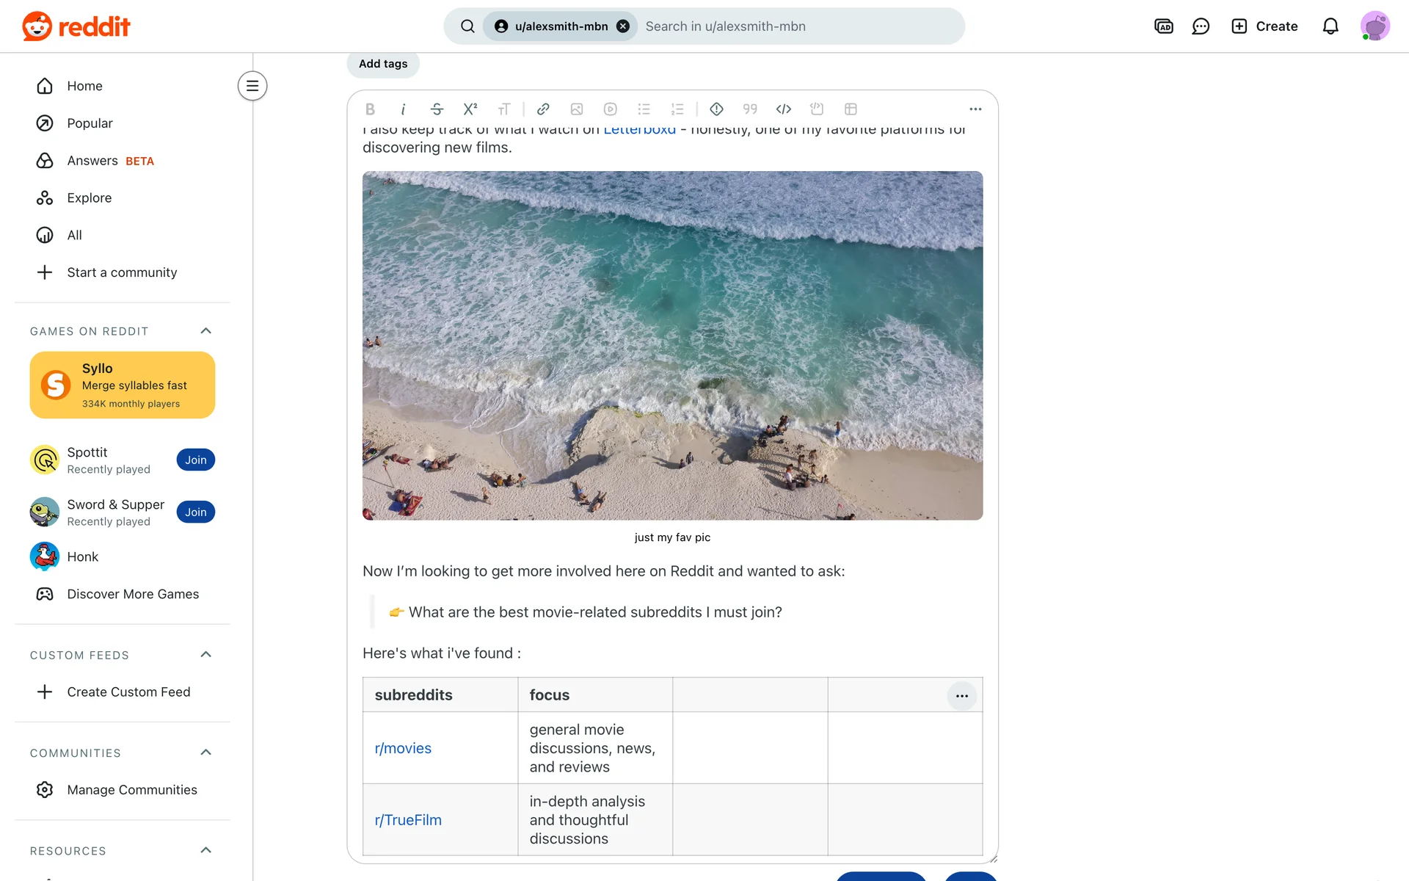Collapse the Communities section

[206, 753]
